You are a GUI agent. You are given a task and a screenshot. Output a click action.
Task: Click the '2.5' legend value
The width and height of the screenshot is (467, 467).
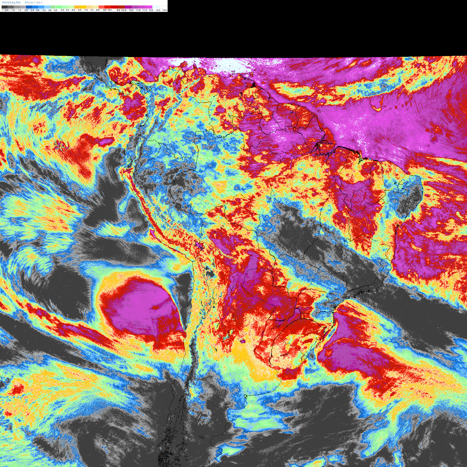32,10
